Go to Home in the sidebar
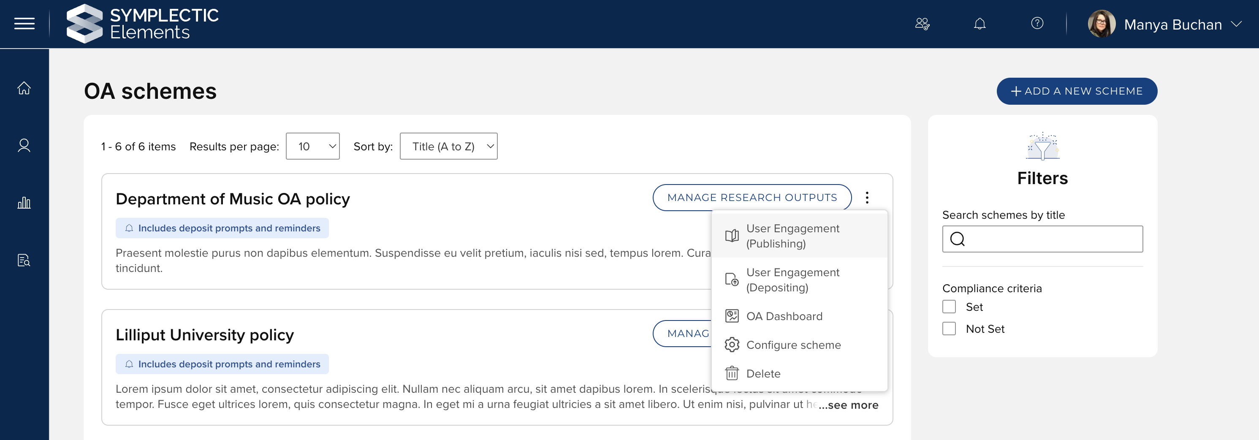This screenshot has width=1259, height=440. coord(24,88)
